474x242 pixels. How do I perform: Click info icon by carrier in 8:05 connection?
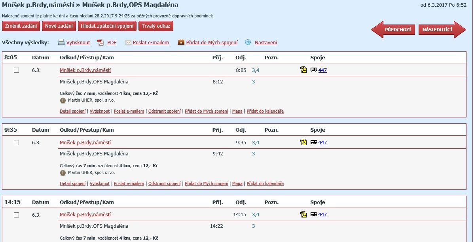(x=63, y=100)
